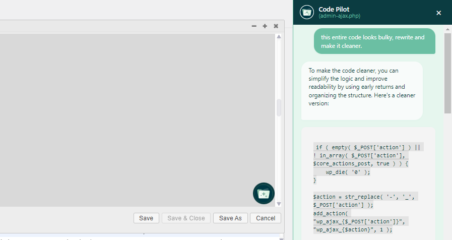Click the 'Code Pilot' title text
452x240 pixels.
click(334, 9)
